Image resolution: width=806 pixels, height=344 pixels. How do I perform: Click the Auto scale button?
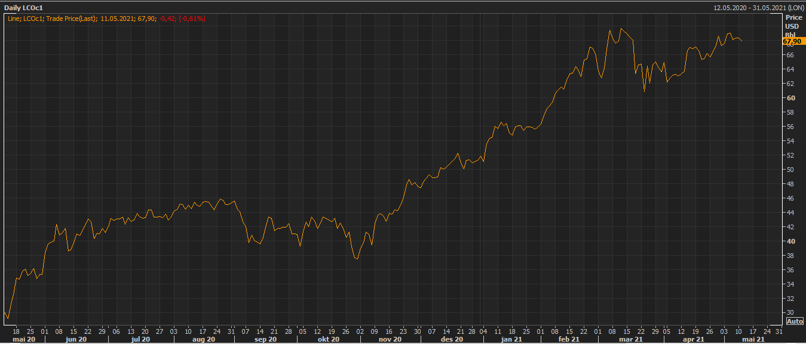tap(795, 321)
